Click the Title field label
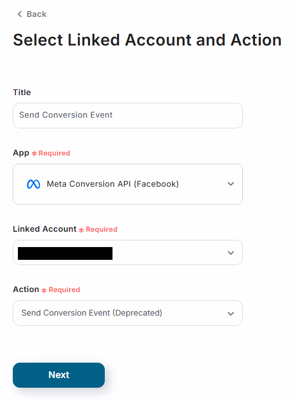This screenshot has width=295, height=400. pos(22,92)
